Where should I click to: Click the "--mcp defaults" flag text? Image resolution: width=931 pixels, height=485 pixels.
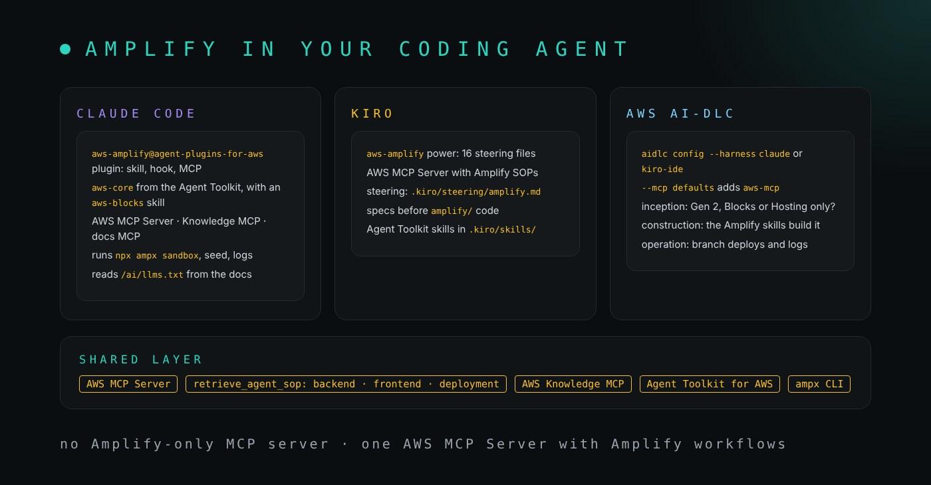[x=678, y=188]
